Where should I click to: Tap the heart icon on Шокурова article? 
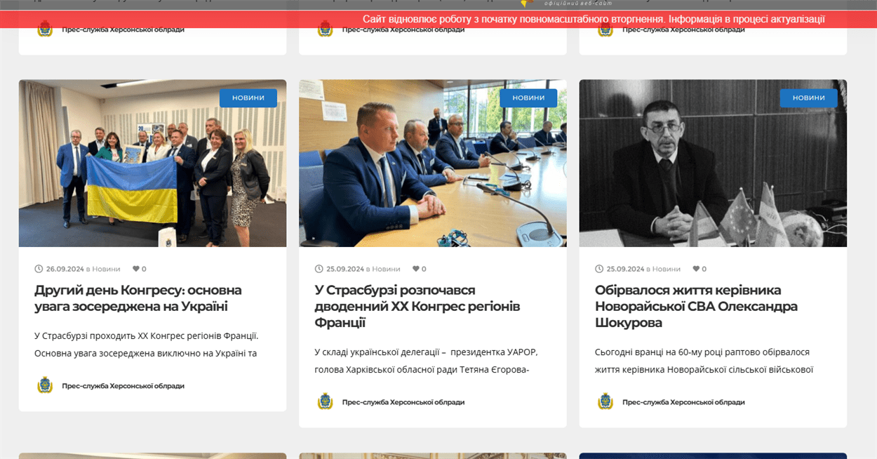click(x=695, y=269)
